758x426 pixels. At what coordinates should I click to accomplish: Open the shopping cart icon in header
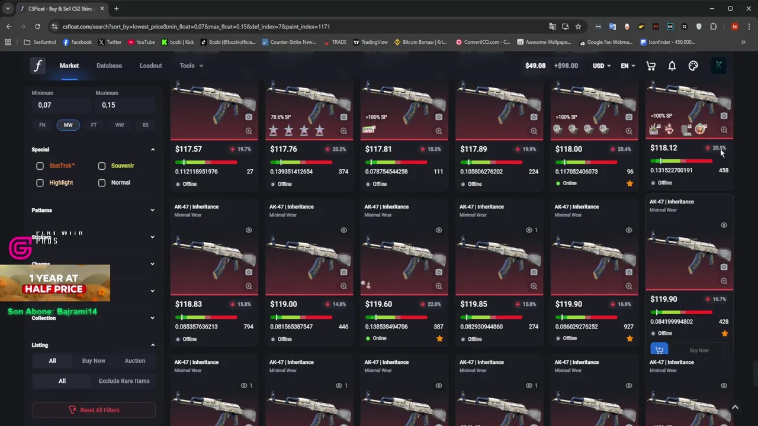pos(651,66)
